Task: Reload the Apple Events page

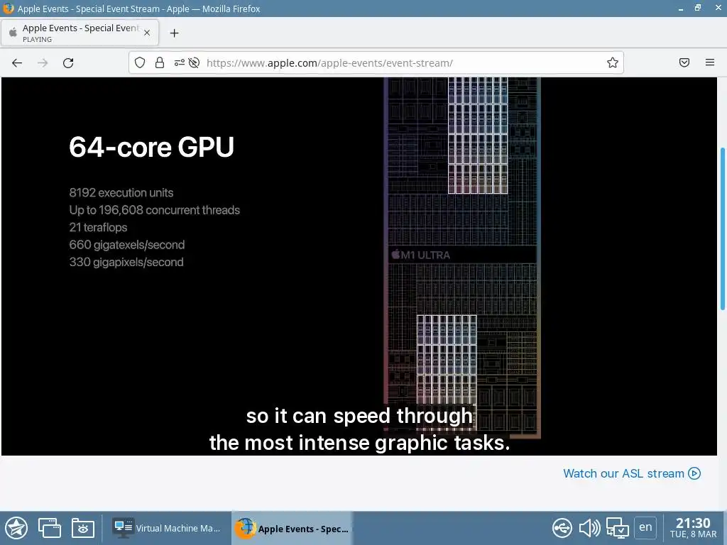Action: 68,63
